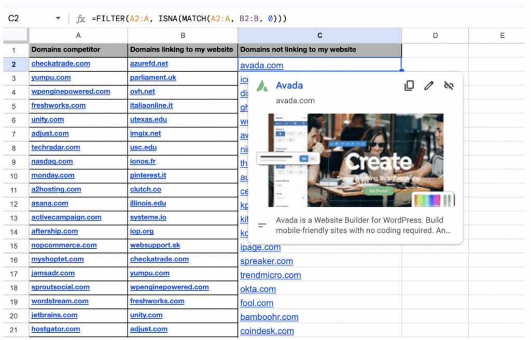Open ionos.fr link

143,161
